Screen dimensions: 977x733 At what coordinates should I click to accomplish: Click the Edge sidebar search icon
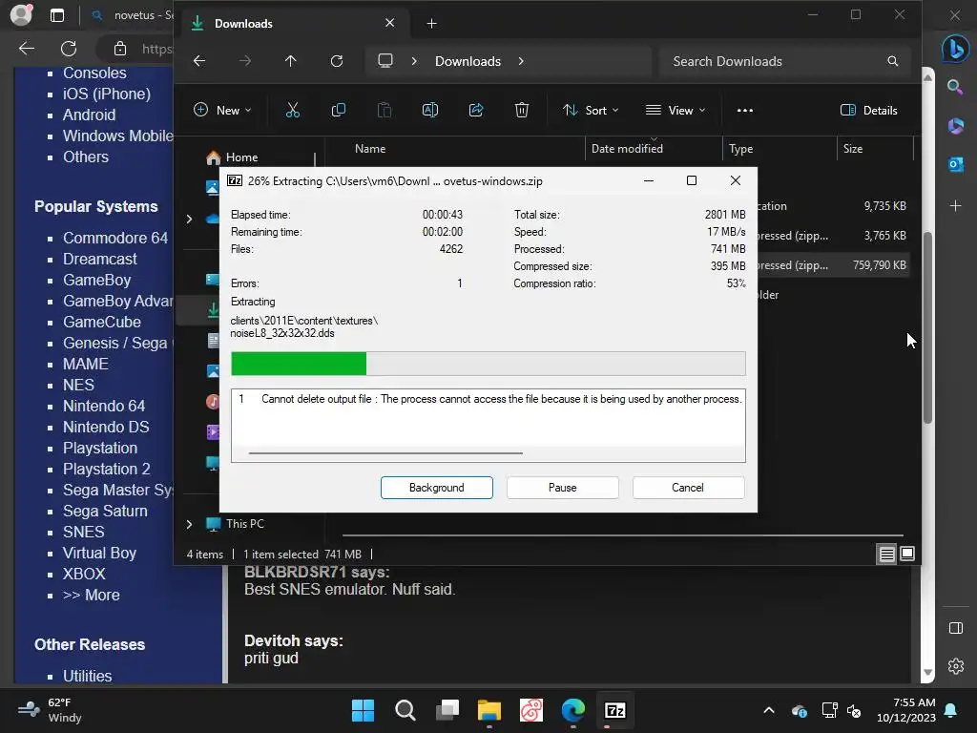click(x=955, y=87)
